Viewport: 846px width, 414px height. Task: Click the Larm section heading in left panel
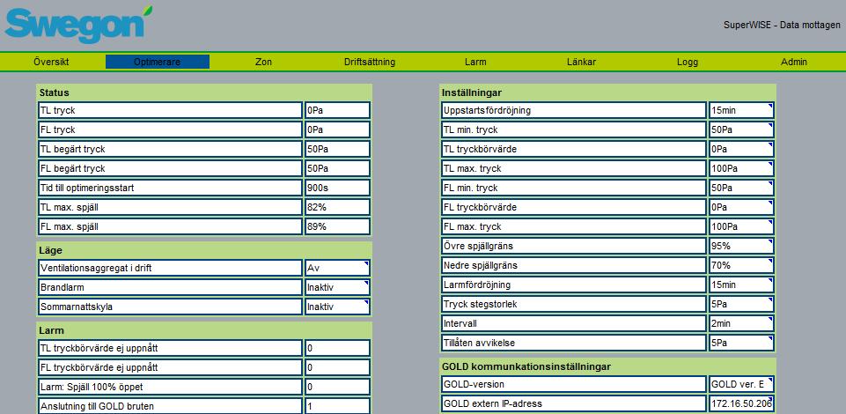[x=51, y=330]
